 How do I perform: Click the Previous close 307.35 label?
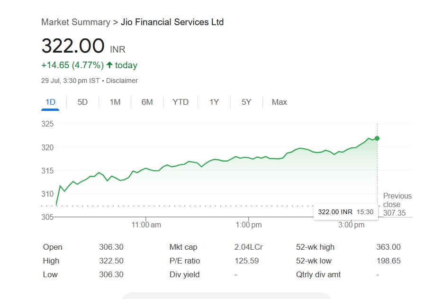[397, 204]
